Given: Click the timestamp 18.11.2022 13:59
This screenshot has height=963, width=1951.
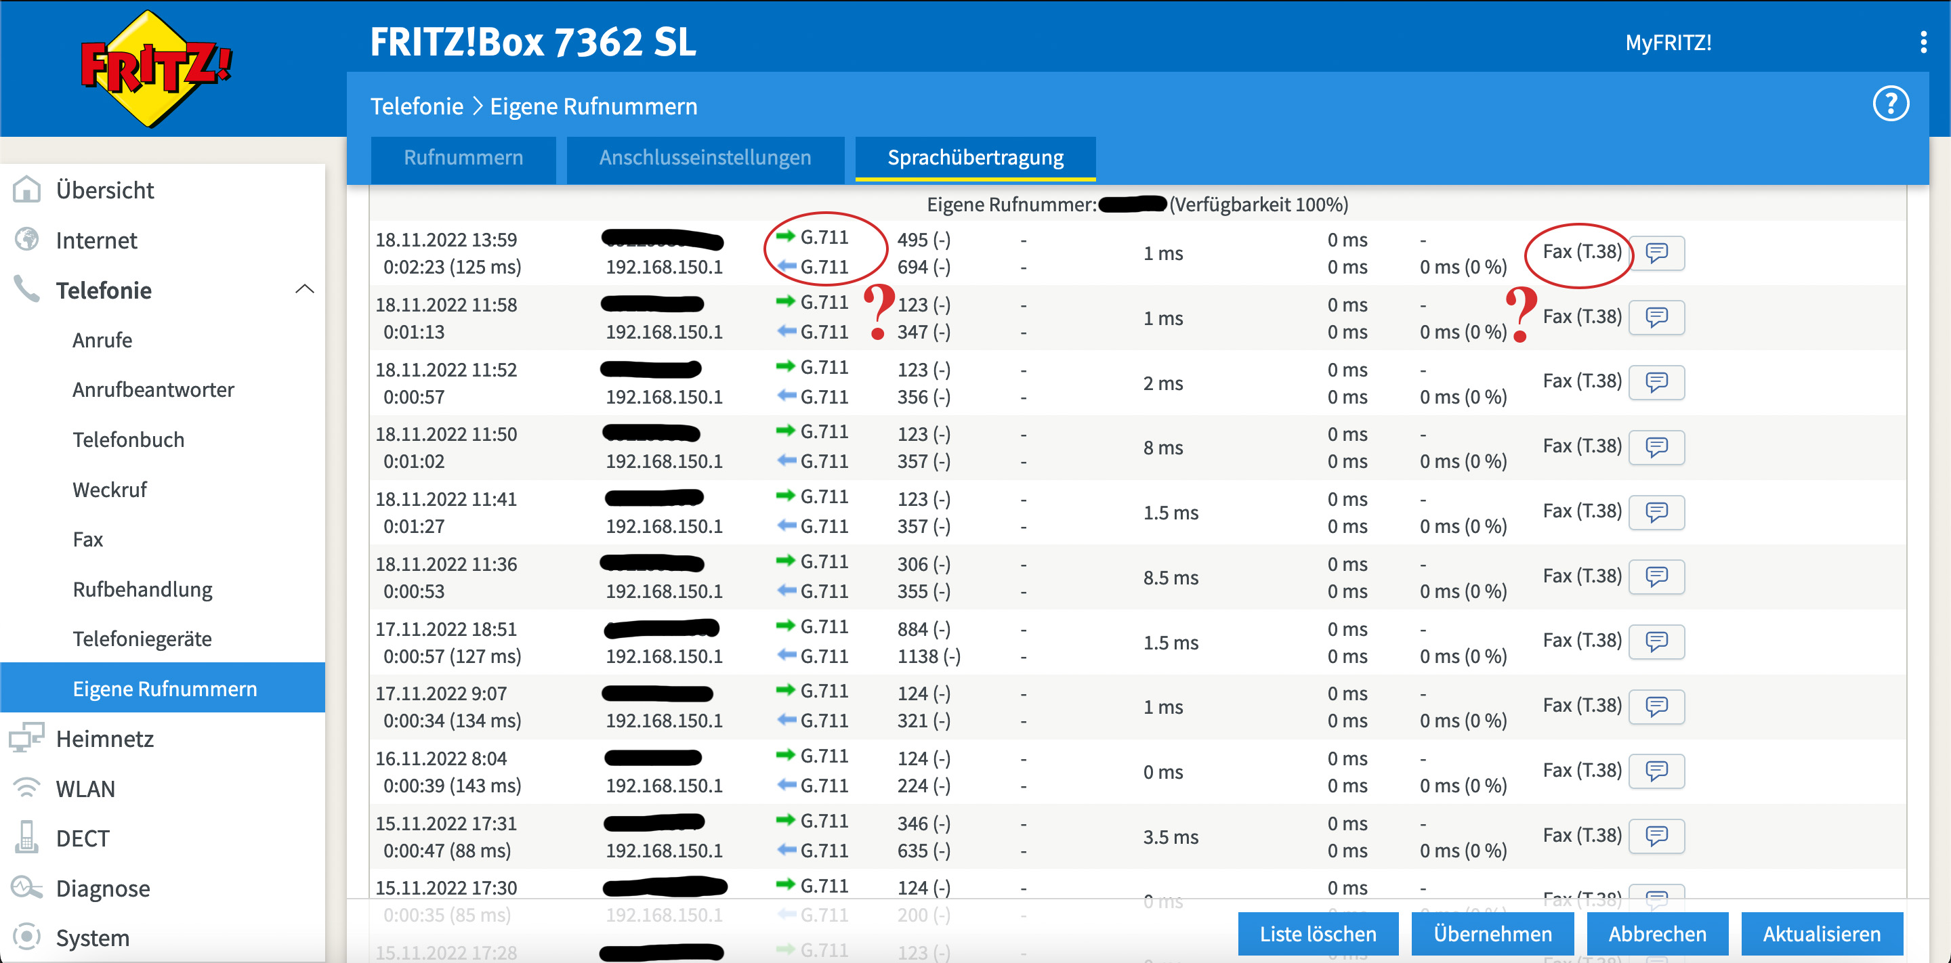Looking at the screenshot, I should pyautogui.click(x=446, y=239).
